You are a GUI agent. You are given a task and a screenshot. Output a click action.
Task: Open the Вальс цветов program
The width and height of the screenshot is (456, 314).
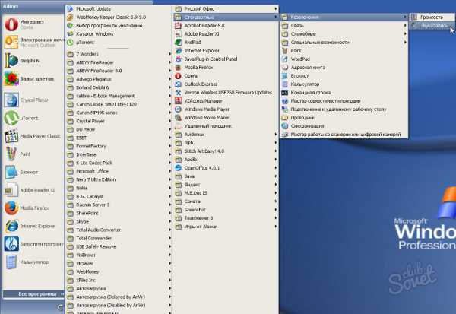(32, 78)
